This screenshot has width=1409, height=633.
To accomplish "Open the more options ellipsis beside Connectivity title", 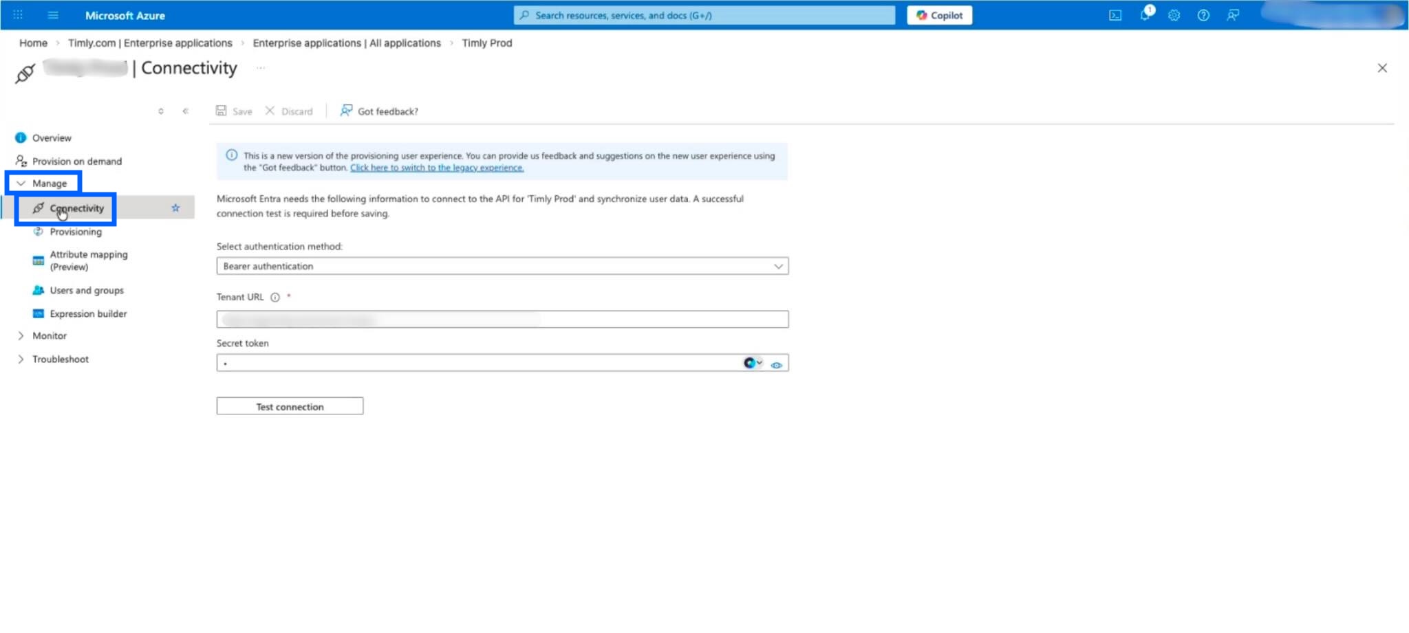I will (261, 67).
